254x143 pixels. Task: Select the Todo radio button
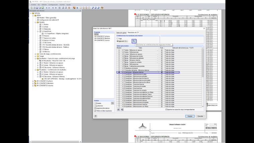[118, 38]
